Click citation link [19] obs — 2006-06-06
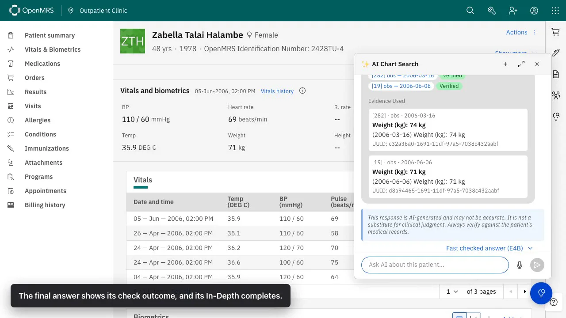566x318 pixels. pos(401,86)
